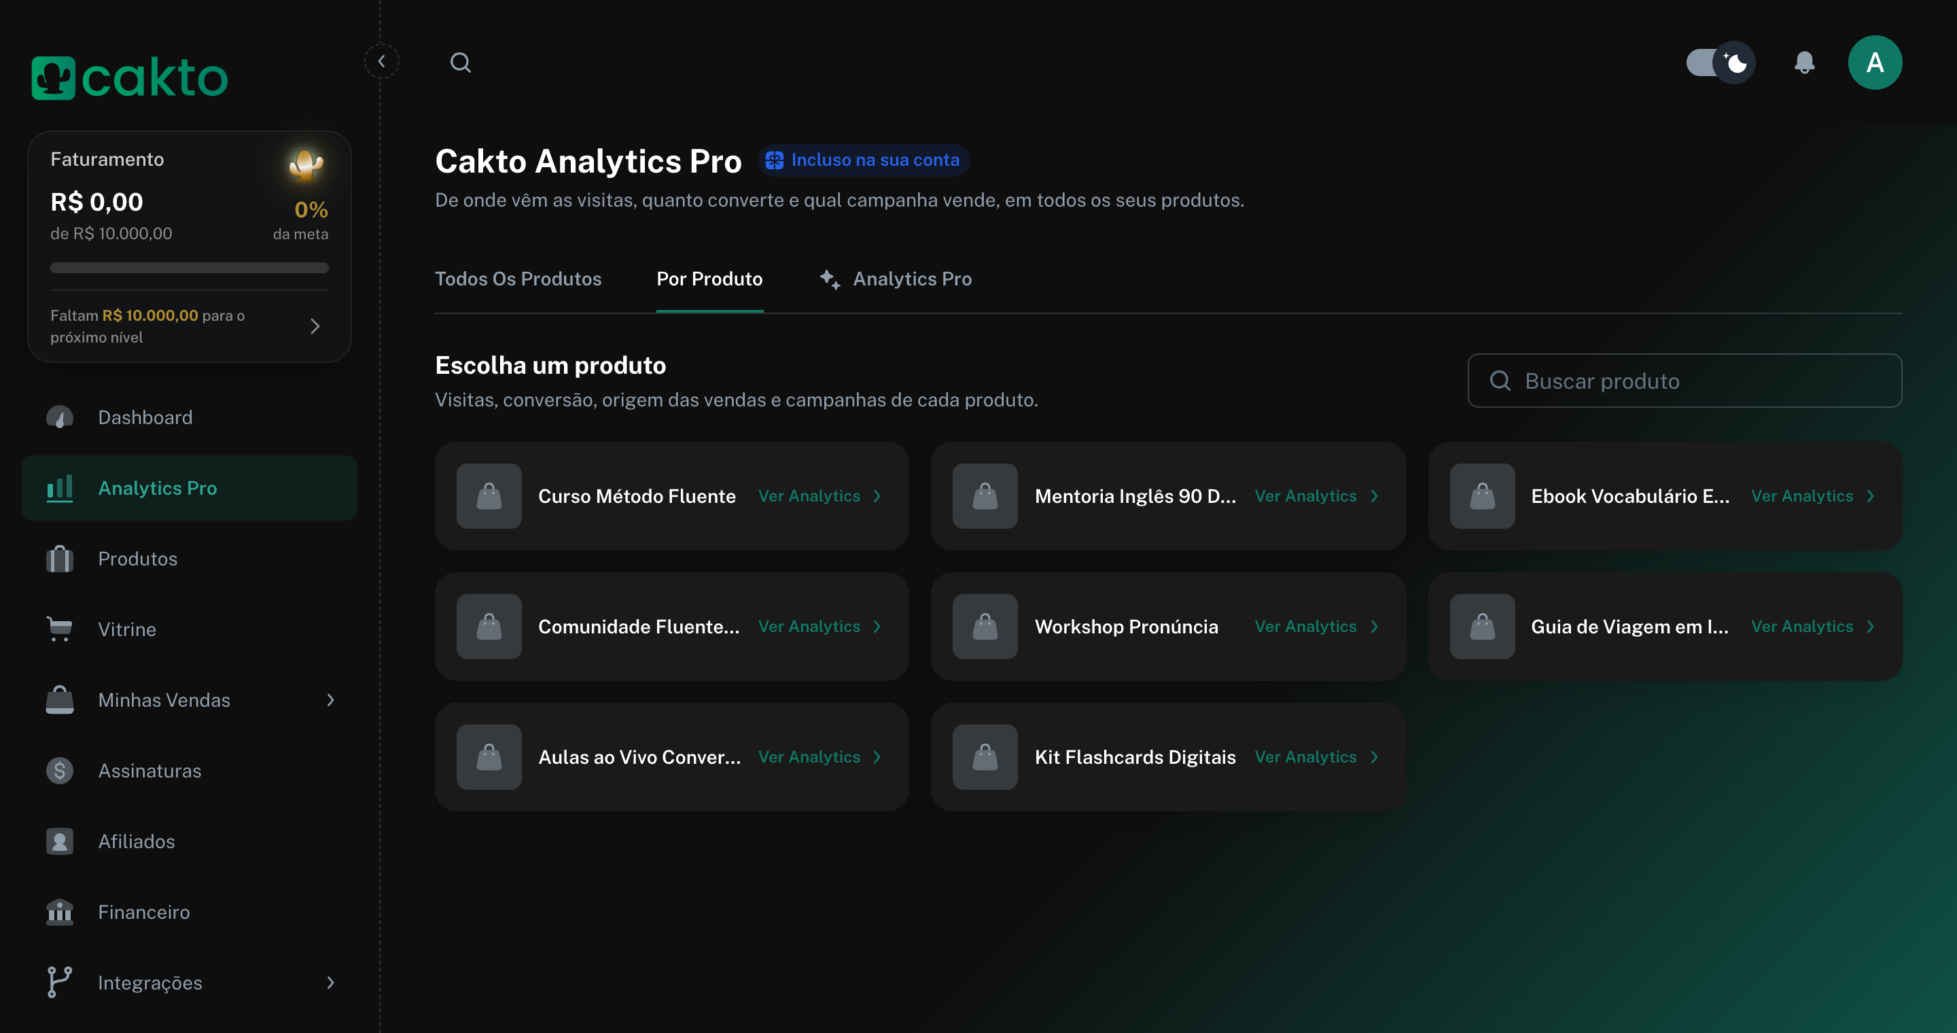Expand the Minhas Vendas submenu chevron

coord(330,699)
